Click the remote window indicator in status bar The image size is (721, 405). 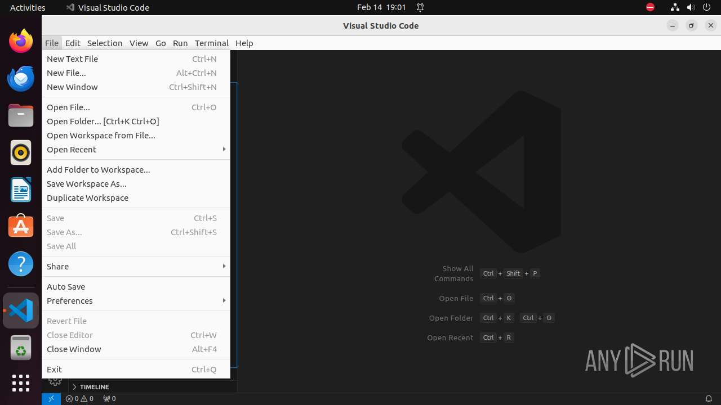click(51, 399)
